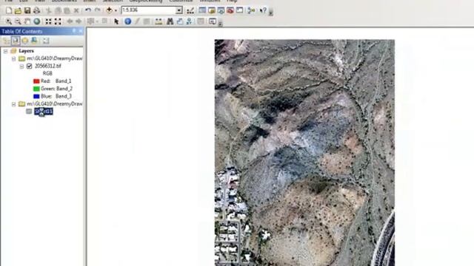Click Fixed Zoom Out
This screenshot has height=266, width=474.
58,21
